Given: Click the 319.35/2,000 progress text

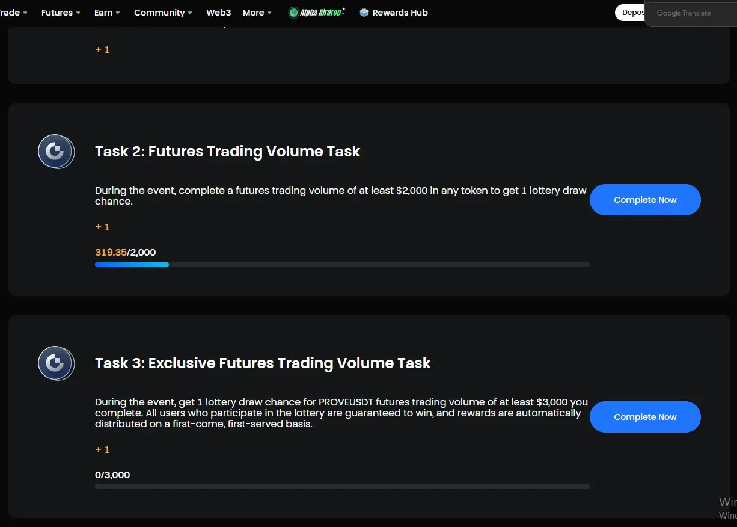Looking at the screenshot, I should coord(125,252).
